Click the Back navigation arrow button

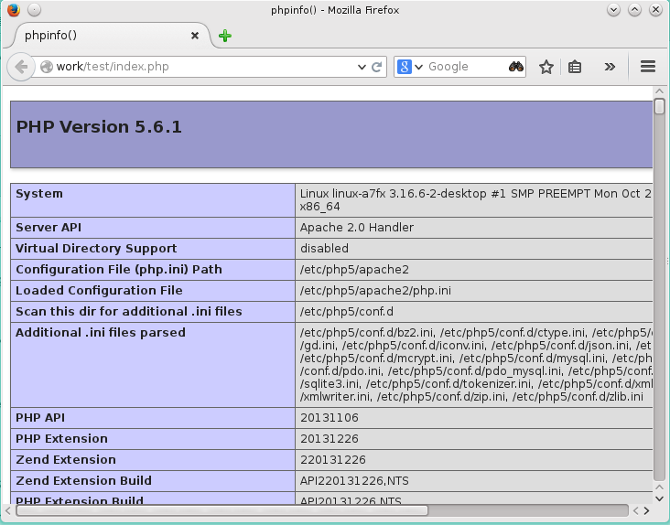[21, 67]
